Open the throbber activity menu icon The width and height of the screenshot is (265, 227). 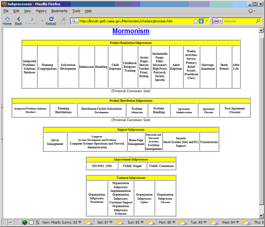coord(251,11)
